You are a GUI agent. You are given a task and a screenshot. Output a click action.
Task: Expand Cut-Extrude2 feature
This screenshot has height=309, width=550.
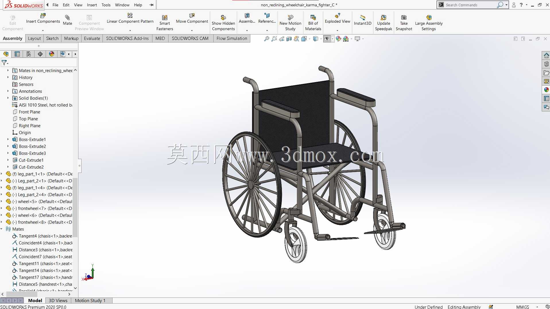coord(8,167)
